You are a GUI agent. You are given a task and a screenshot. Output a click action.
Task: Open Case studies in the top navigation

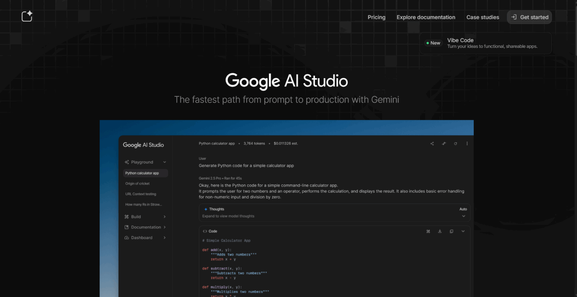[x=482, y=17]
